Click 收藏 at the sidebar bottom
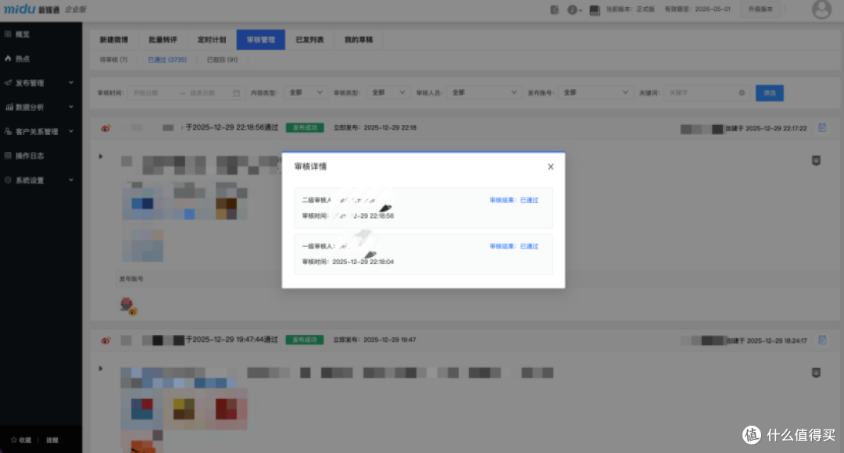Viewport: 844px width, 453px height. tap(21, 440)
